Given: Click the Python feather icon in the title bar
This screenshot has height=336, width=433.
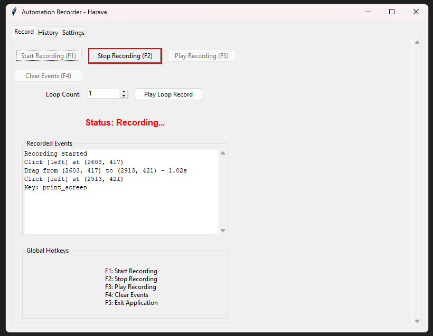Looking at the screenshot, I should [14, 11].
